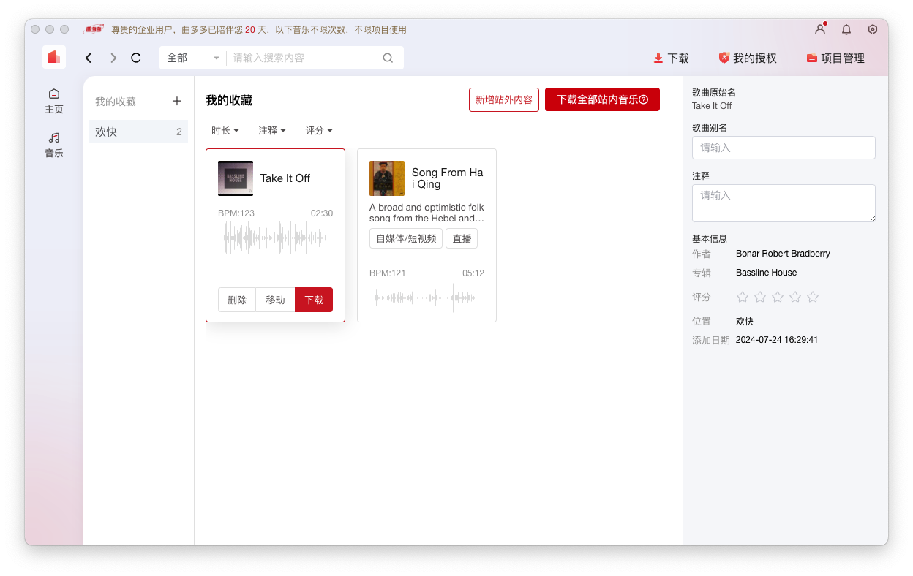Open the user account icon
Viewport: 913px width, 576px height.
pos(820,29)
